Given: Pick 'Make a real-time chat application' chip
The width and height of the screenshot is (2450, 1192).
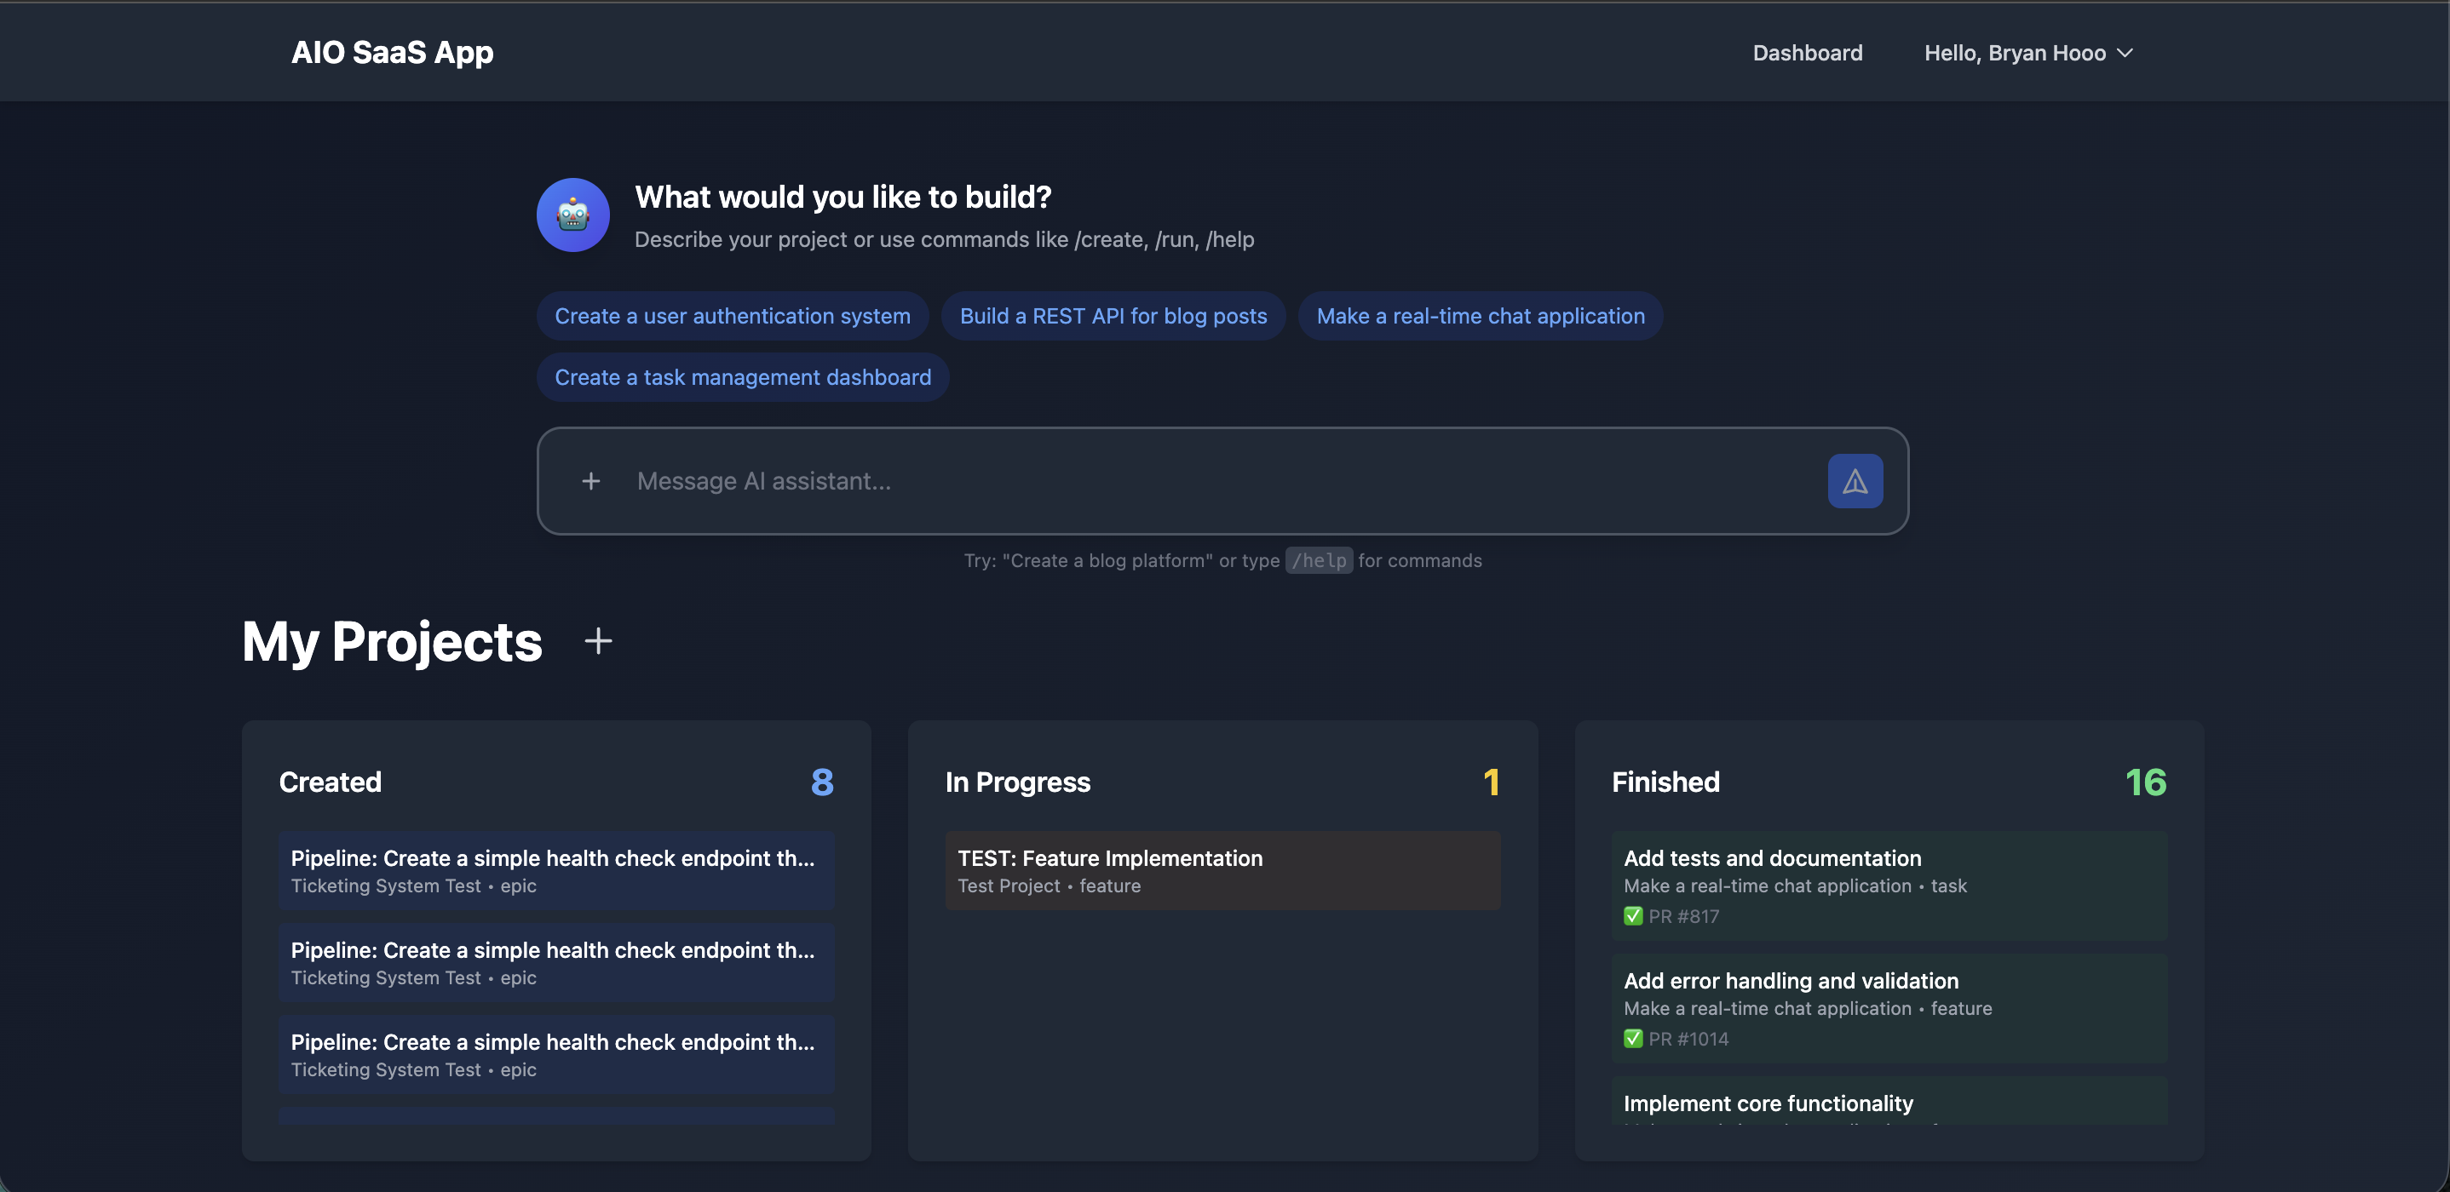Looking at the screenshot, I should 1480,316.
